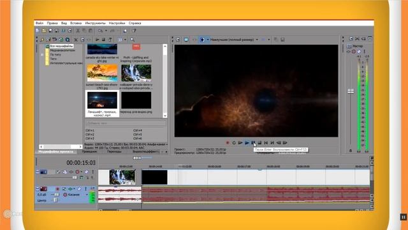
Task: Open the Вставка menu
Action: pos(76,23)
